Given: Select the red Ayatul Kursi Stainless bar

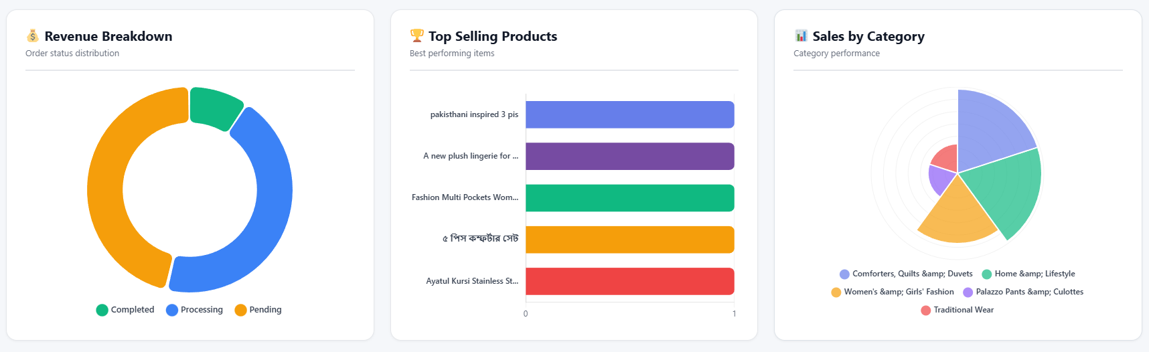Looking at the screenshot, I should point(629,281).
